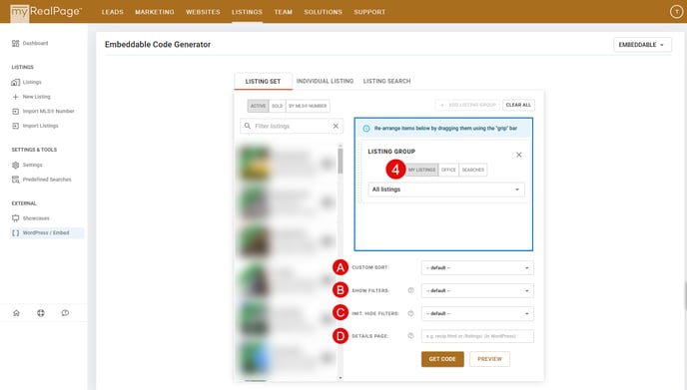
Task: Click the Settings gear icon
Action: (x=15, y=165)
